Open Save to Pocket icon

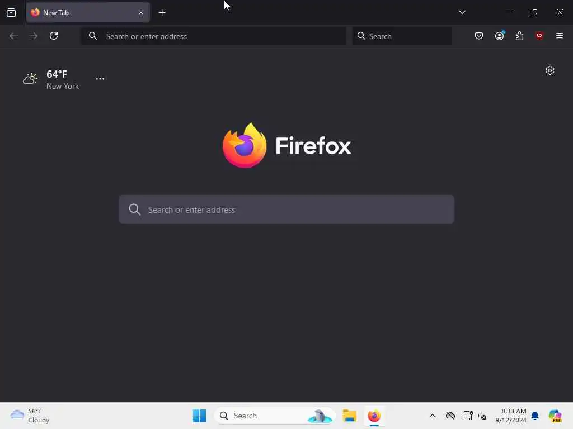coord(479,36)
